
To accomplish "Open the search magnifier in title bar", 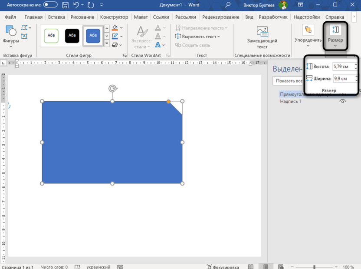I will click(228, 5).
